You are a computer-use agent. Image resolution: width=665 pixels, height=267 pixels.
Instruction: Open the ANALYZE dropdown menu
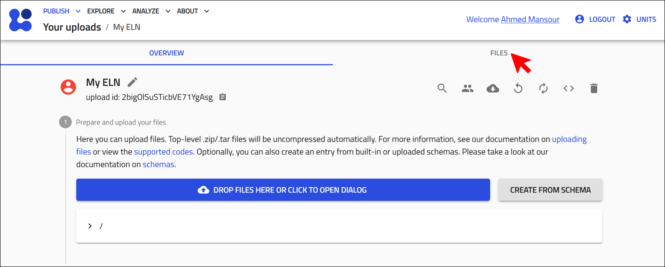(x=151, y=11)
